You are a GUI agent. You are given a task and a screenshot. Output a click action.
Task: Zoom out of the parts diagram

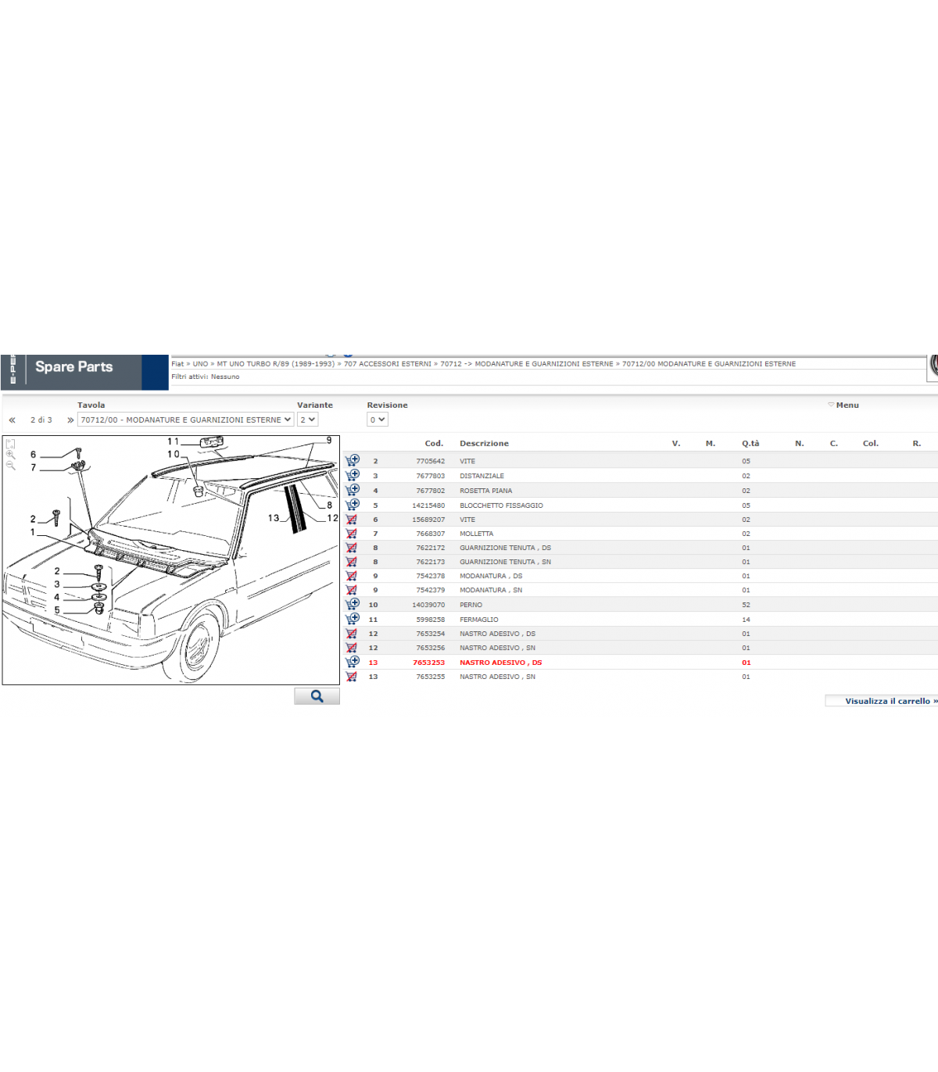[10, 465]
